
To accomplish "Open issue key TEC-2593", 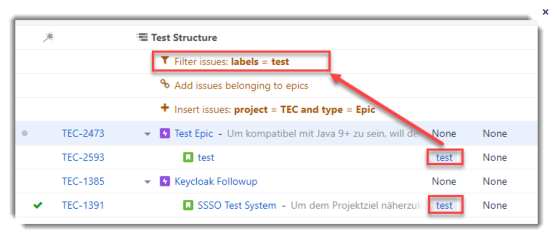I will (83, 158).
